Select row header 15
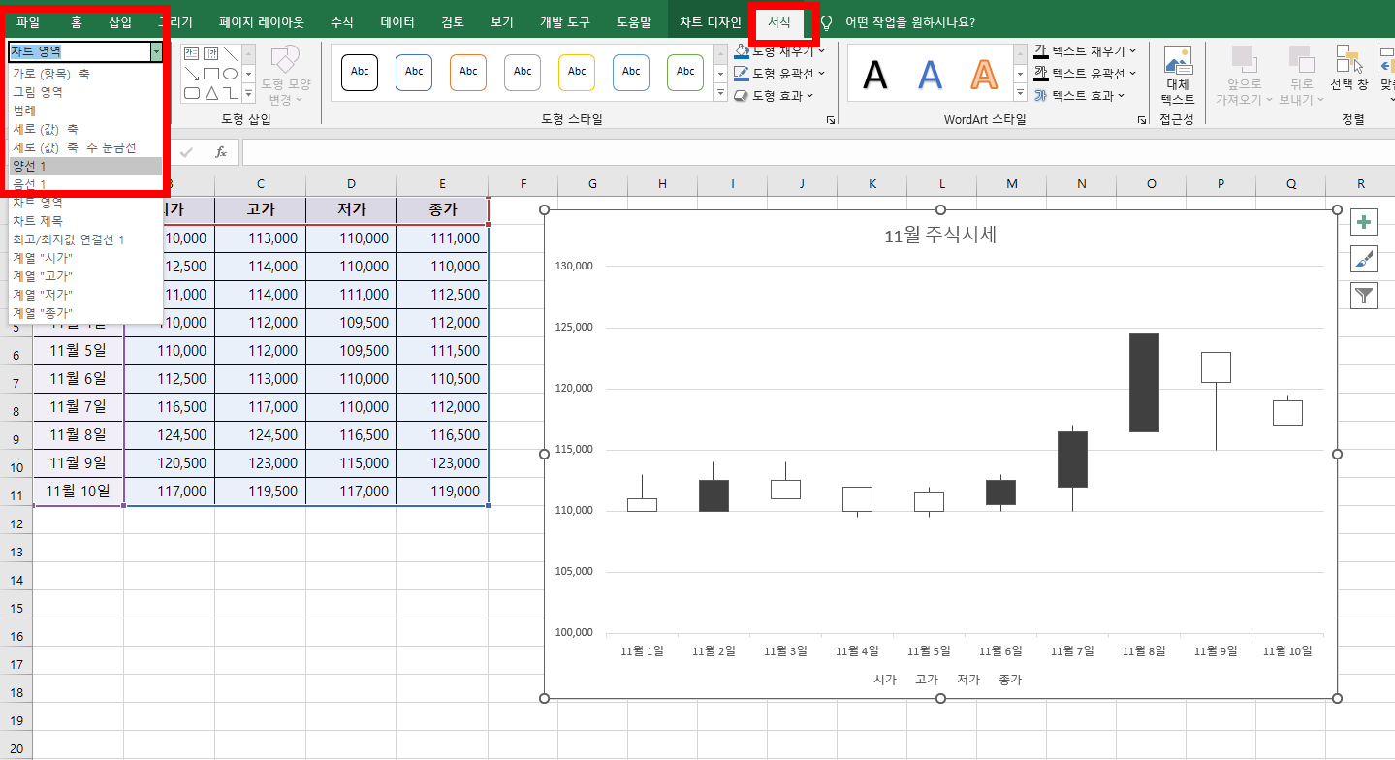 [16, 608]
